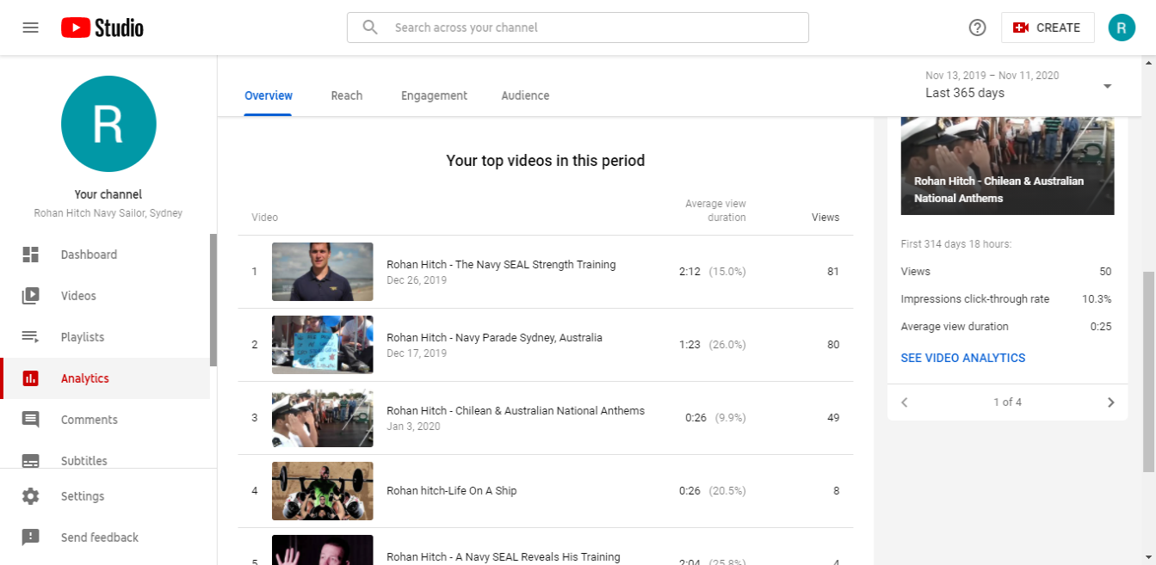Click Impressions click-through rate 10.3% row
Screen dimensions: 1156x565
click(1006, 299)
